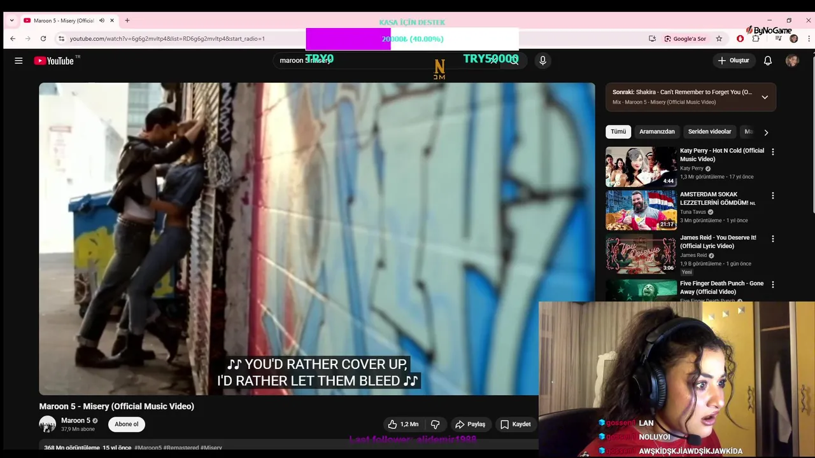Click the browser address bar URL
The width and height of the screenshot is (815, 458).
[x=167, y=39]
